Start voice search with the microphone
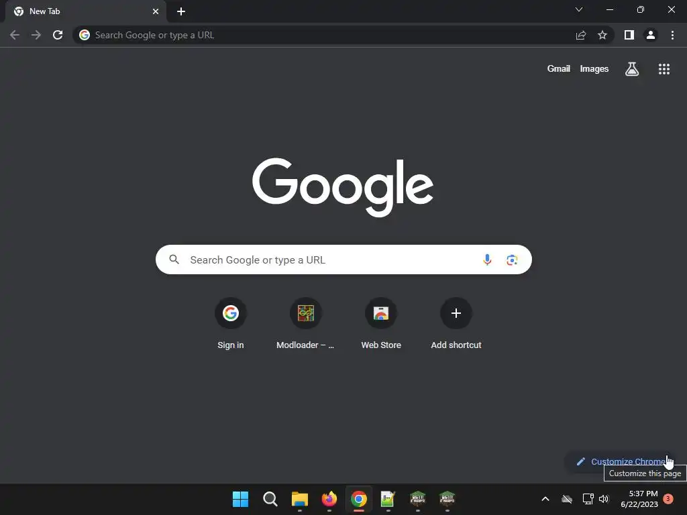Screen dimensions: 687x515 pyautogui.click(x=487, y=260)
